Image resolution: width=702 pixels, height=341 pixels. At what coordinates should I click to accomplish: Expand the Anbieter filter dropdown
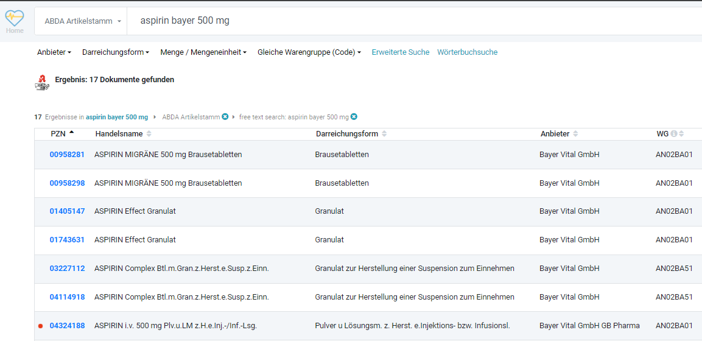coord(54,52)
